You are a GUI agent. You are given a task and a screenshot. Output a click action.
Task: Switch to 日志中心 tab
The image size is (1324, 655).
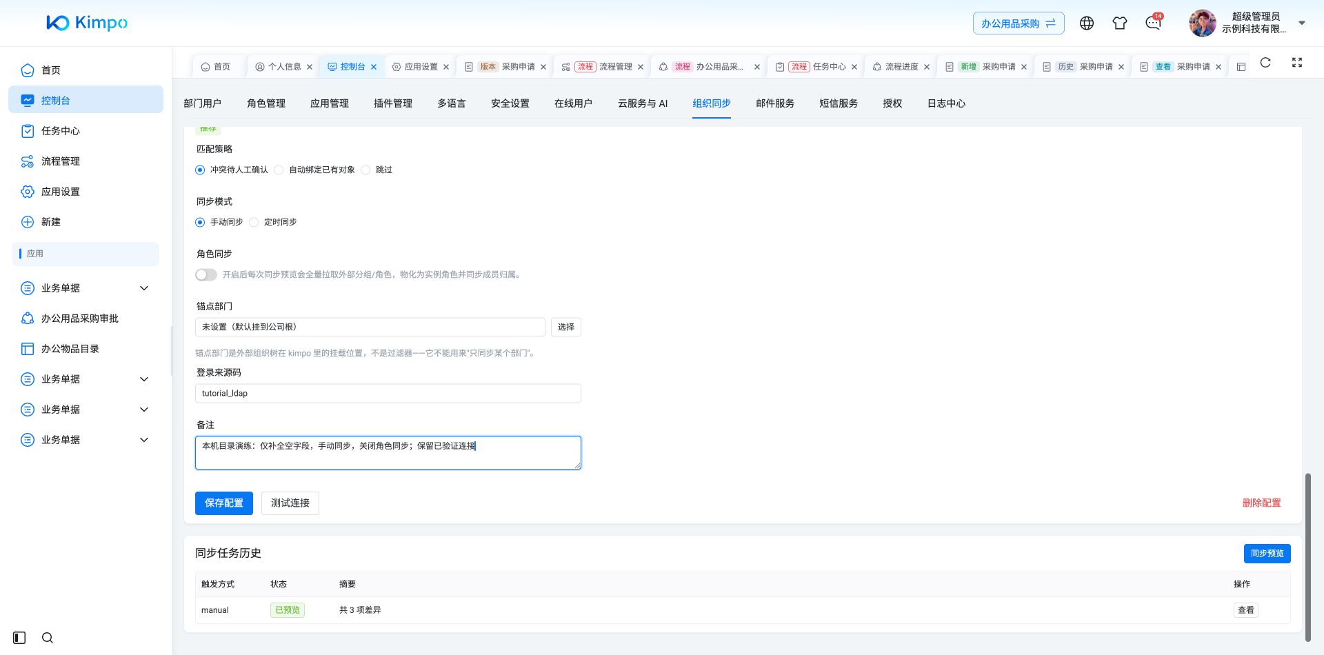(x=946, y=103)
